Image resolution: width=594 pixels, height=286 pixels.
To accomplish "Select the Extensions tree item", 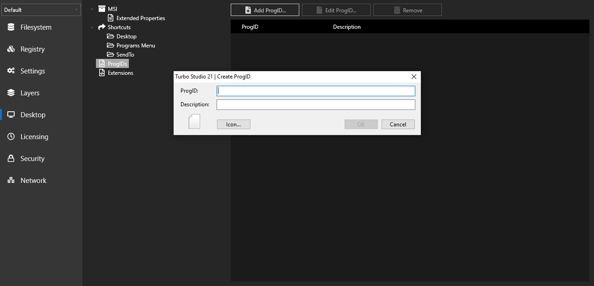I will pyautogui.click(x=121, y=73).
